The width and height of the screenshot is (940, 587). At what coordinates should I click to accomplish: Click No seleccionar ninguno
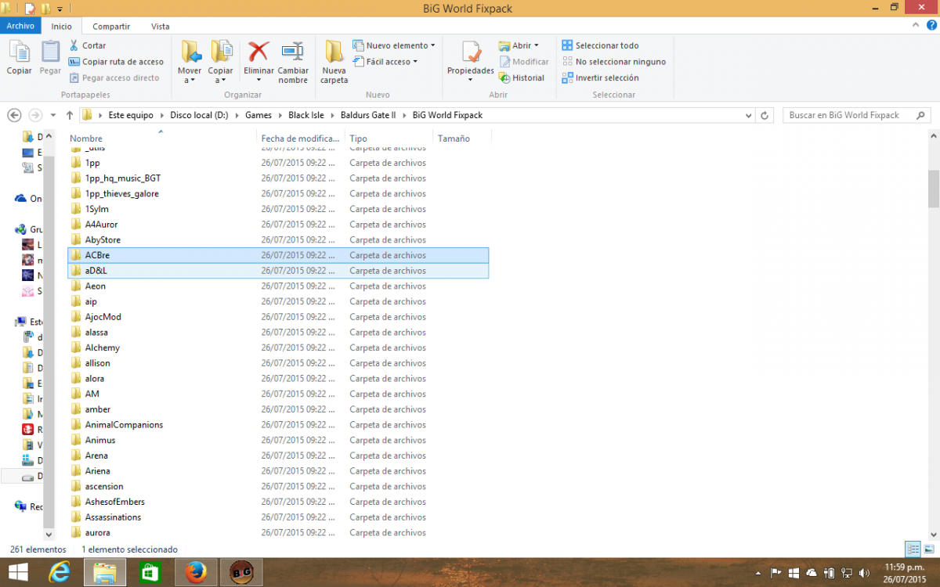(x=613, y=62)
